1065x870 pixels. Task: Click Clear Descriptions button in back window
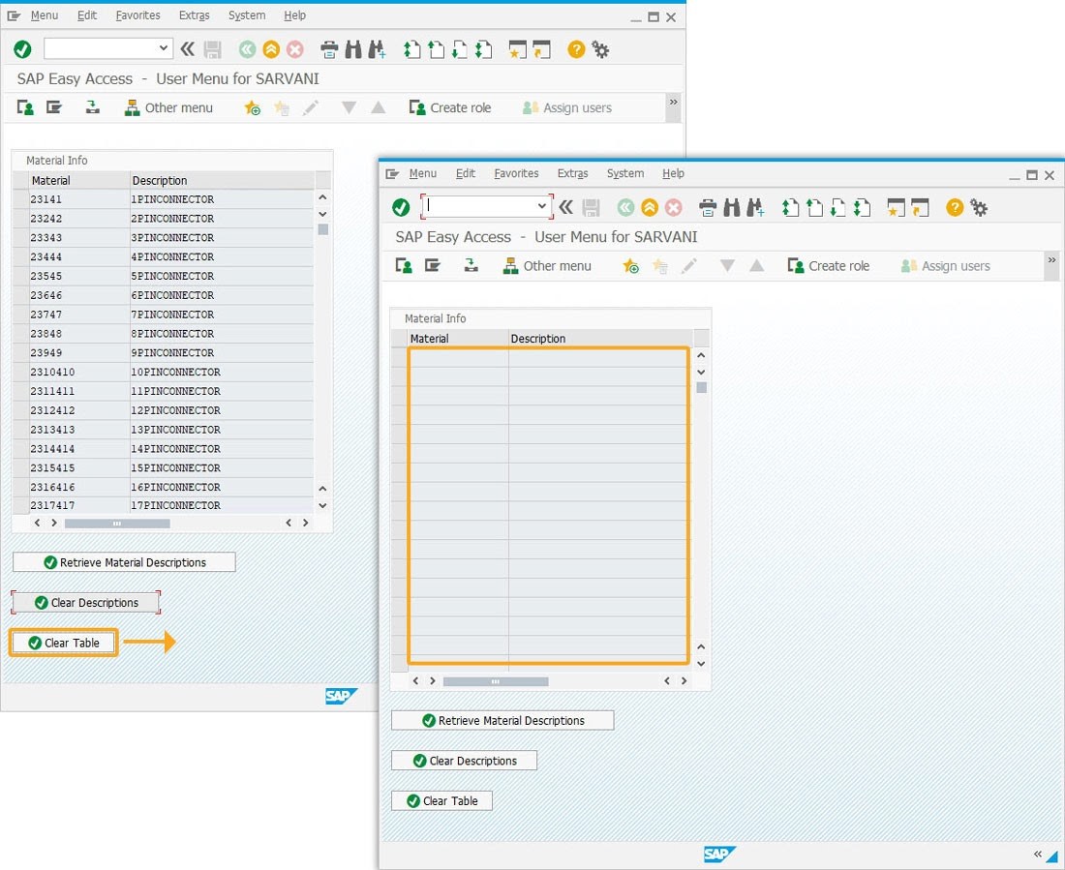tap(86, 602)
